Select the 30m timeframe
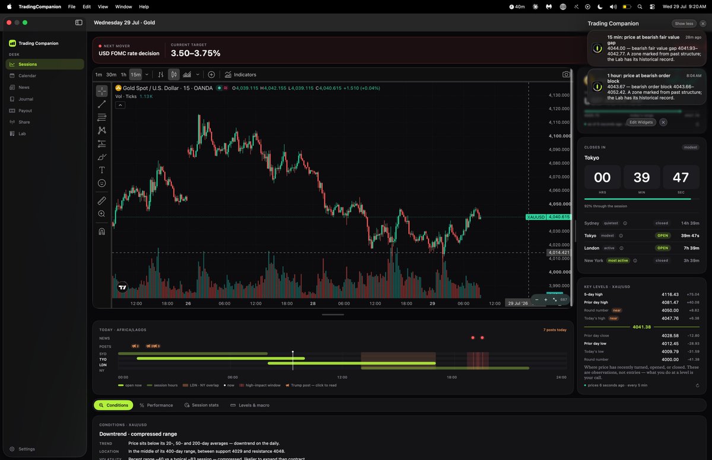712x460 pixels. (x=111, y=75)
